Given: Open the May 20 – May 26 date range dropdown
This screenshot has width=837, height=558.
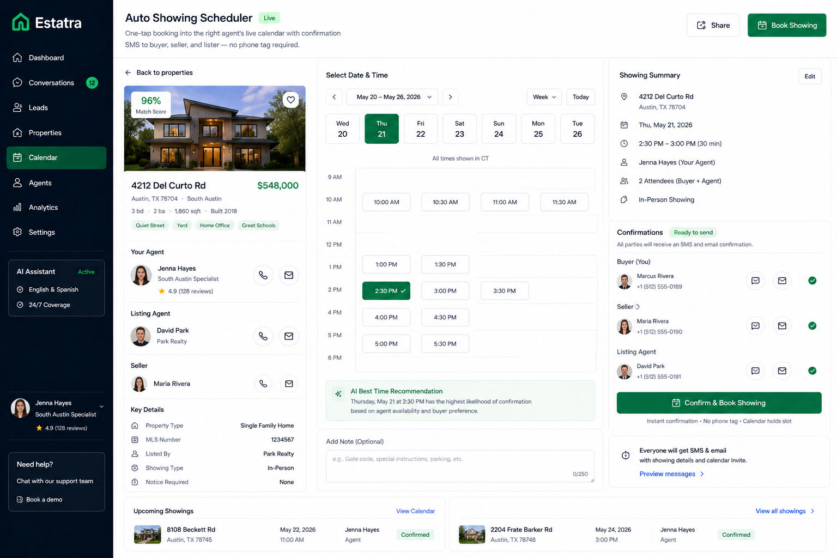Looking at the screenshot, I should [392, 97].
